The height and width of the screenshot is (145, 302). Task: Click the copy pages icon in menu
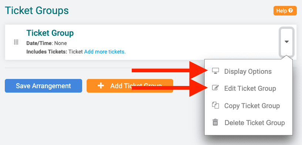pyautogui.click(x=215, y=106)
